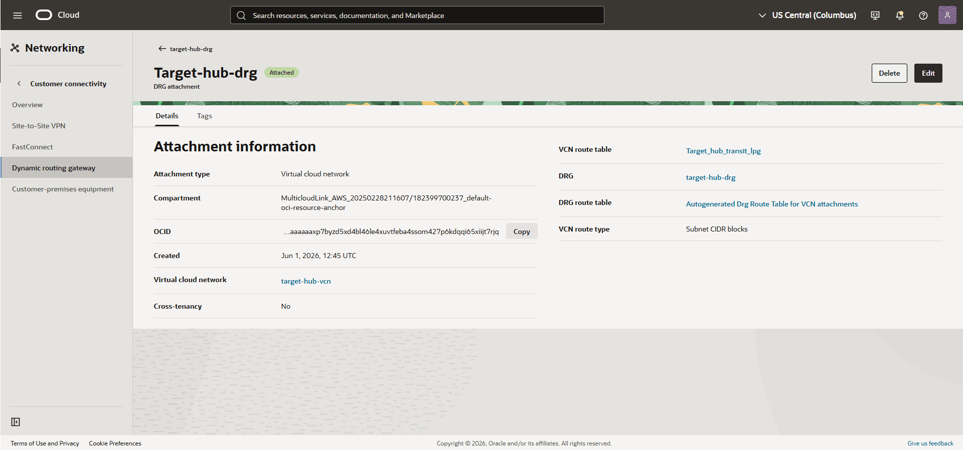Select Site-to-Site VPN in the sidebar
Viewport: 963px width, 450px height.
66,126
